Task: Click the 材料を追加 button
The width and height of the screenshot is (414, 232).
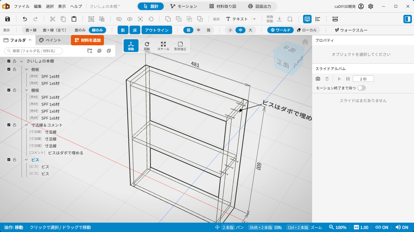Action: (x=87, y=40)
